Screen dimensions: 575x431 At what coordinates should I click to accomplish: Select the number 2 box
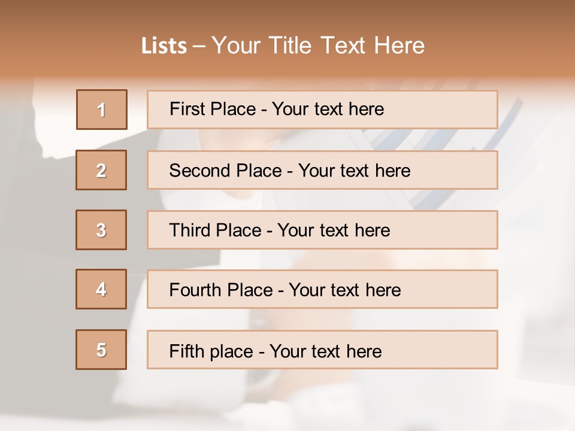click(x=101, y=170)
